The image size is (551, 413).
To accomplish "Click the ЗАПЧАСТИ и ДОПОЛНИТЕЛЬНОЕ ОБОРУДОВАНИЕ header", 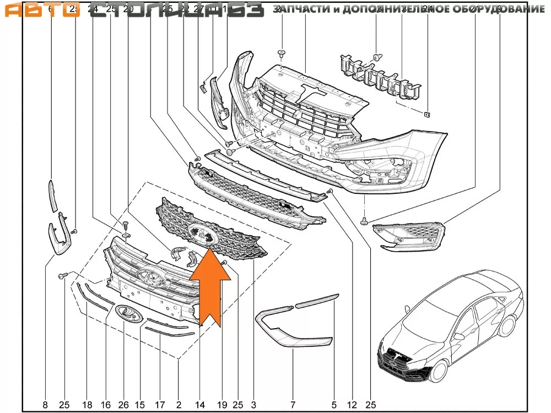I will pyautogui.click(x=409, y=9).
